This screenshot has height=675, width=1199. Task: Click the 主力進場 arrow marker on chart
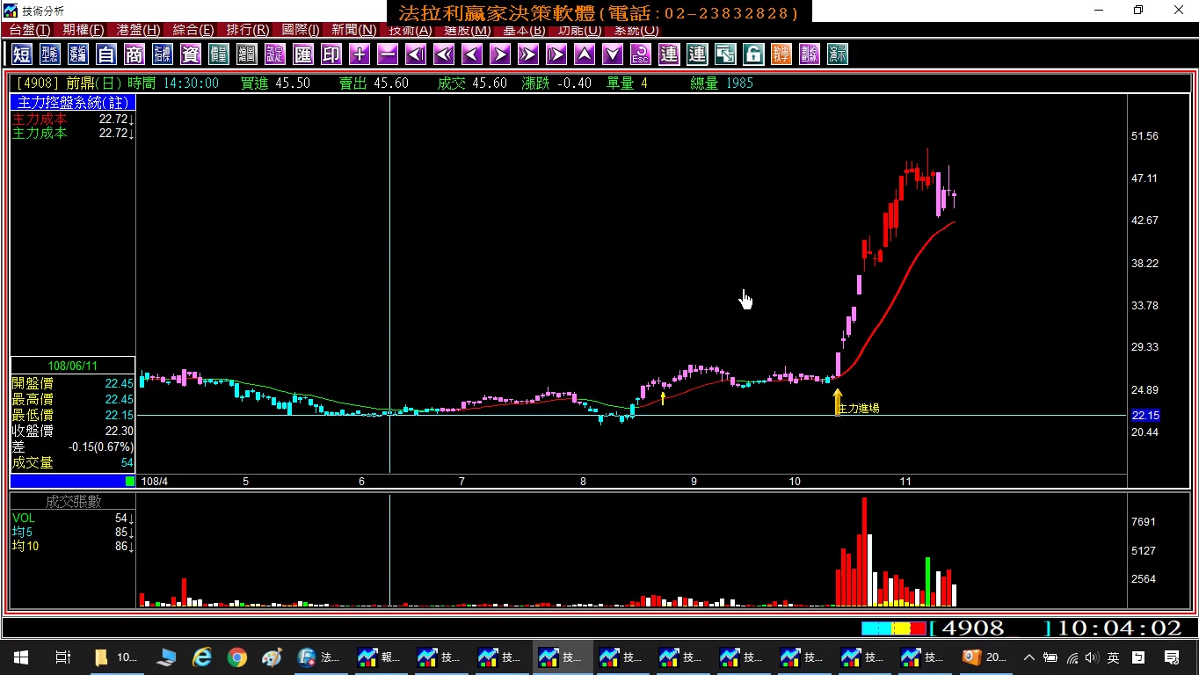tap(838, 402)
